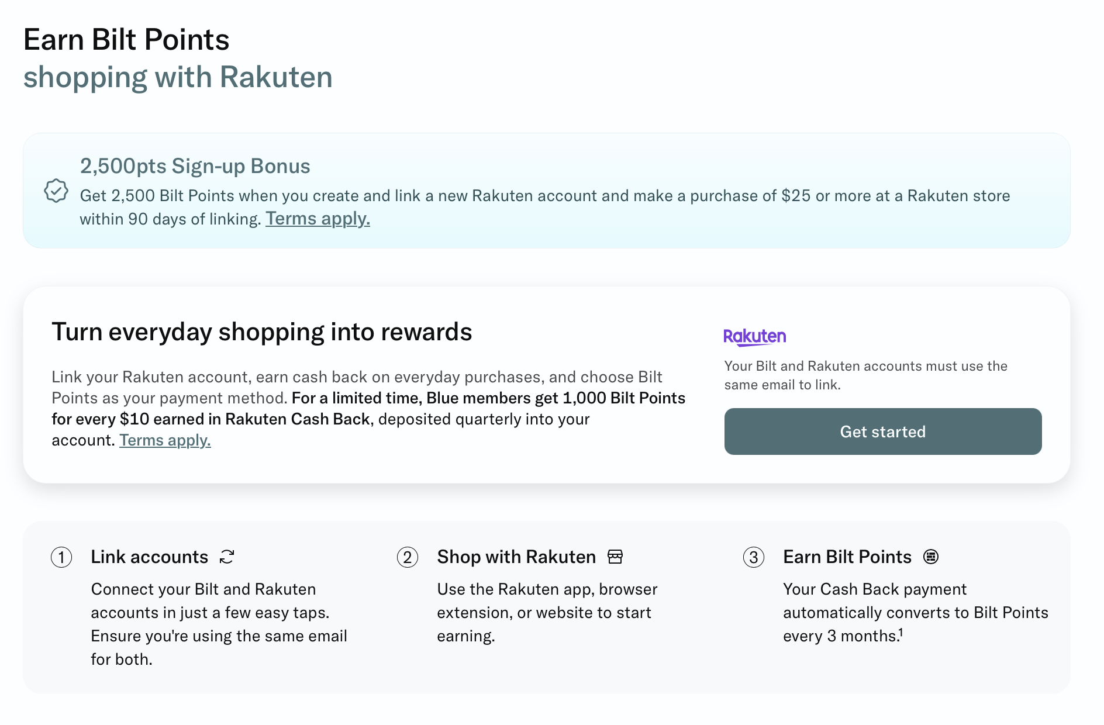Click the Turn everyday shopping into rewards heading
The image size is (1104, 725).
[x=261, y=332]
